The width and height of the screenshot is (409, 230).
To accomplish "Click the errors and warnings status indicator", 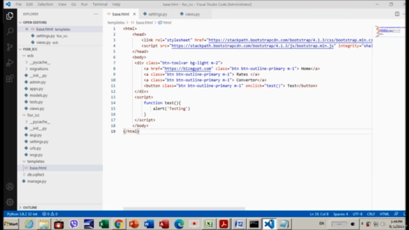I will tap(50, 214).
